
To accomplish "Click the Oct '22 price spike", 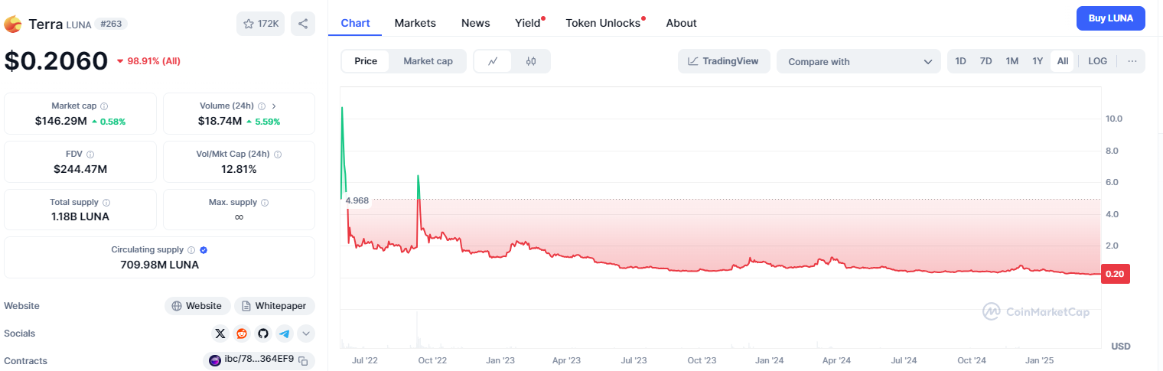I will pyautogui.click(x=418, y=177).
